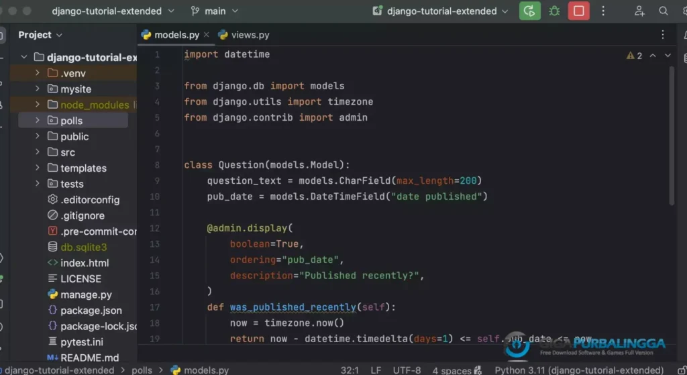This screenshot has width=687, height=375.
Task: Expand the .venv folder
Action: (38, 72)
